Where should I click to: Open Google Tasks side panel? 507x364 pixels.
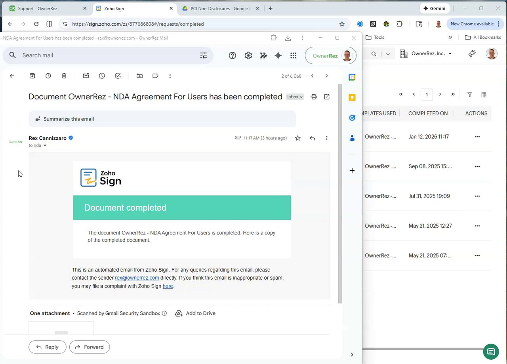pyautogui.click(x=352, y=118)
